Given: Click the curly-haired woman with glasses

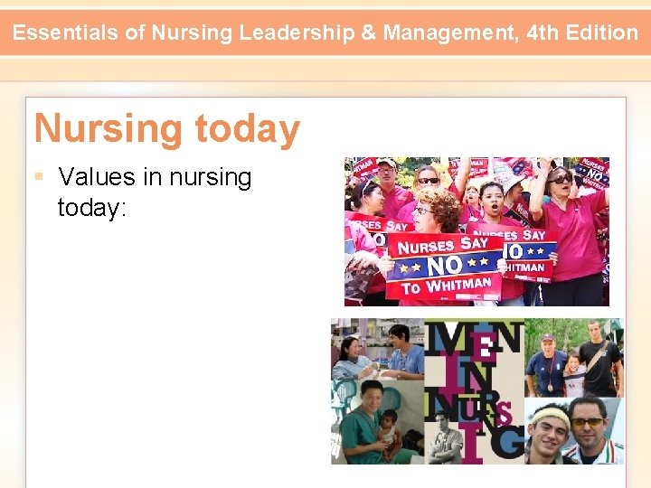Looking at the screenshot, I should pyautogui.click(x=437, y=210).
